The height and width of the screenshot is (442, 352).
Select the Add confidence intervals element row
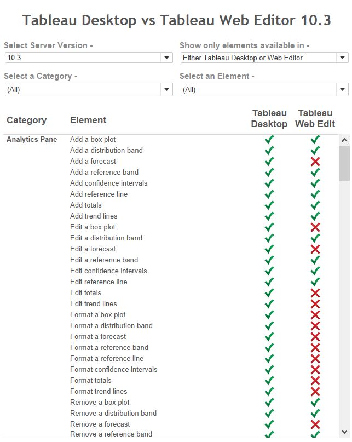pos(108,183)
